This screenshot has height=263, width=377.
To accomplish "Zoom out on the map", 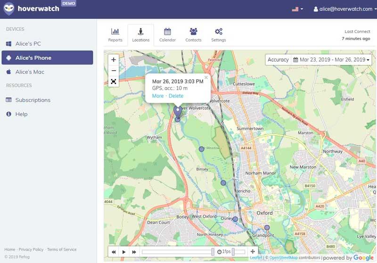I will click(x=114, y=70).
